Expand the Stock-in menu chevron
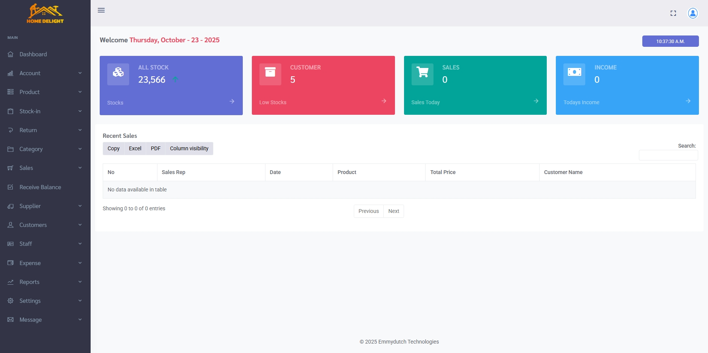The image size is (708, 353). click(x=80, y=111)
